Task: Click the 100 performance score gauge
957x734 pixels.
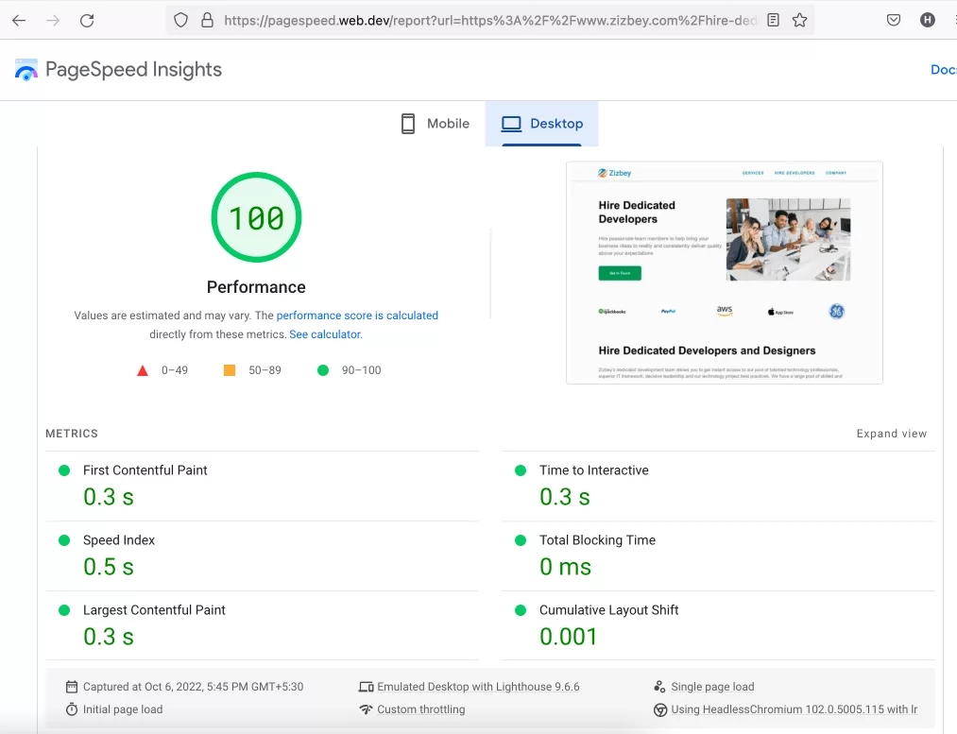Action: (x=256, y=218)
